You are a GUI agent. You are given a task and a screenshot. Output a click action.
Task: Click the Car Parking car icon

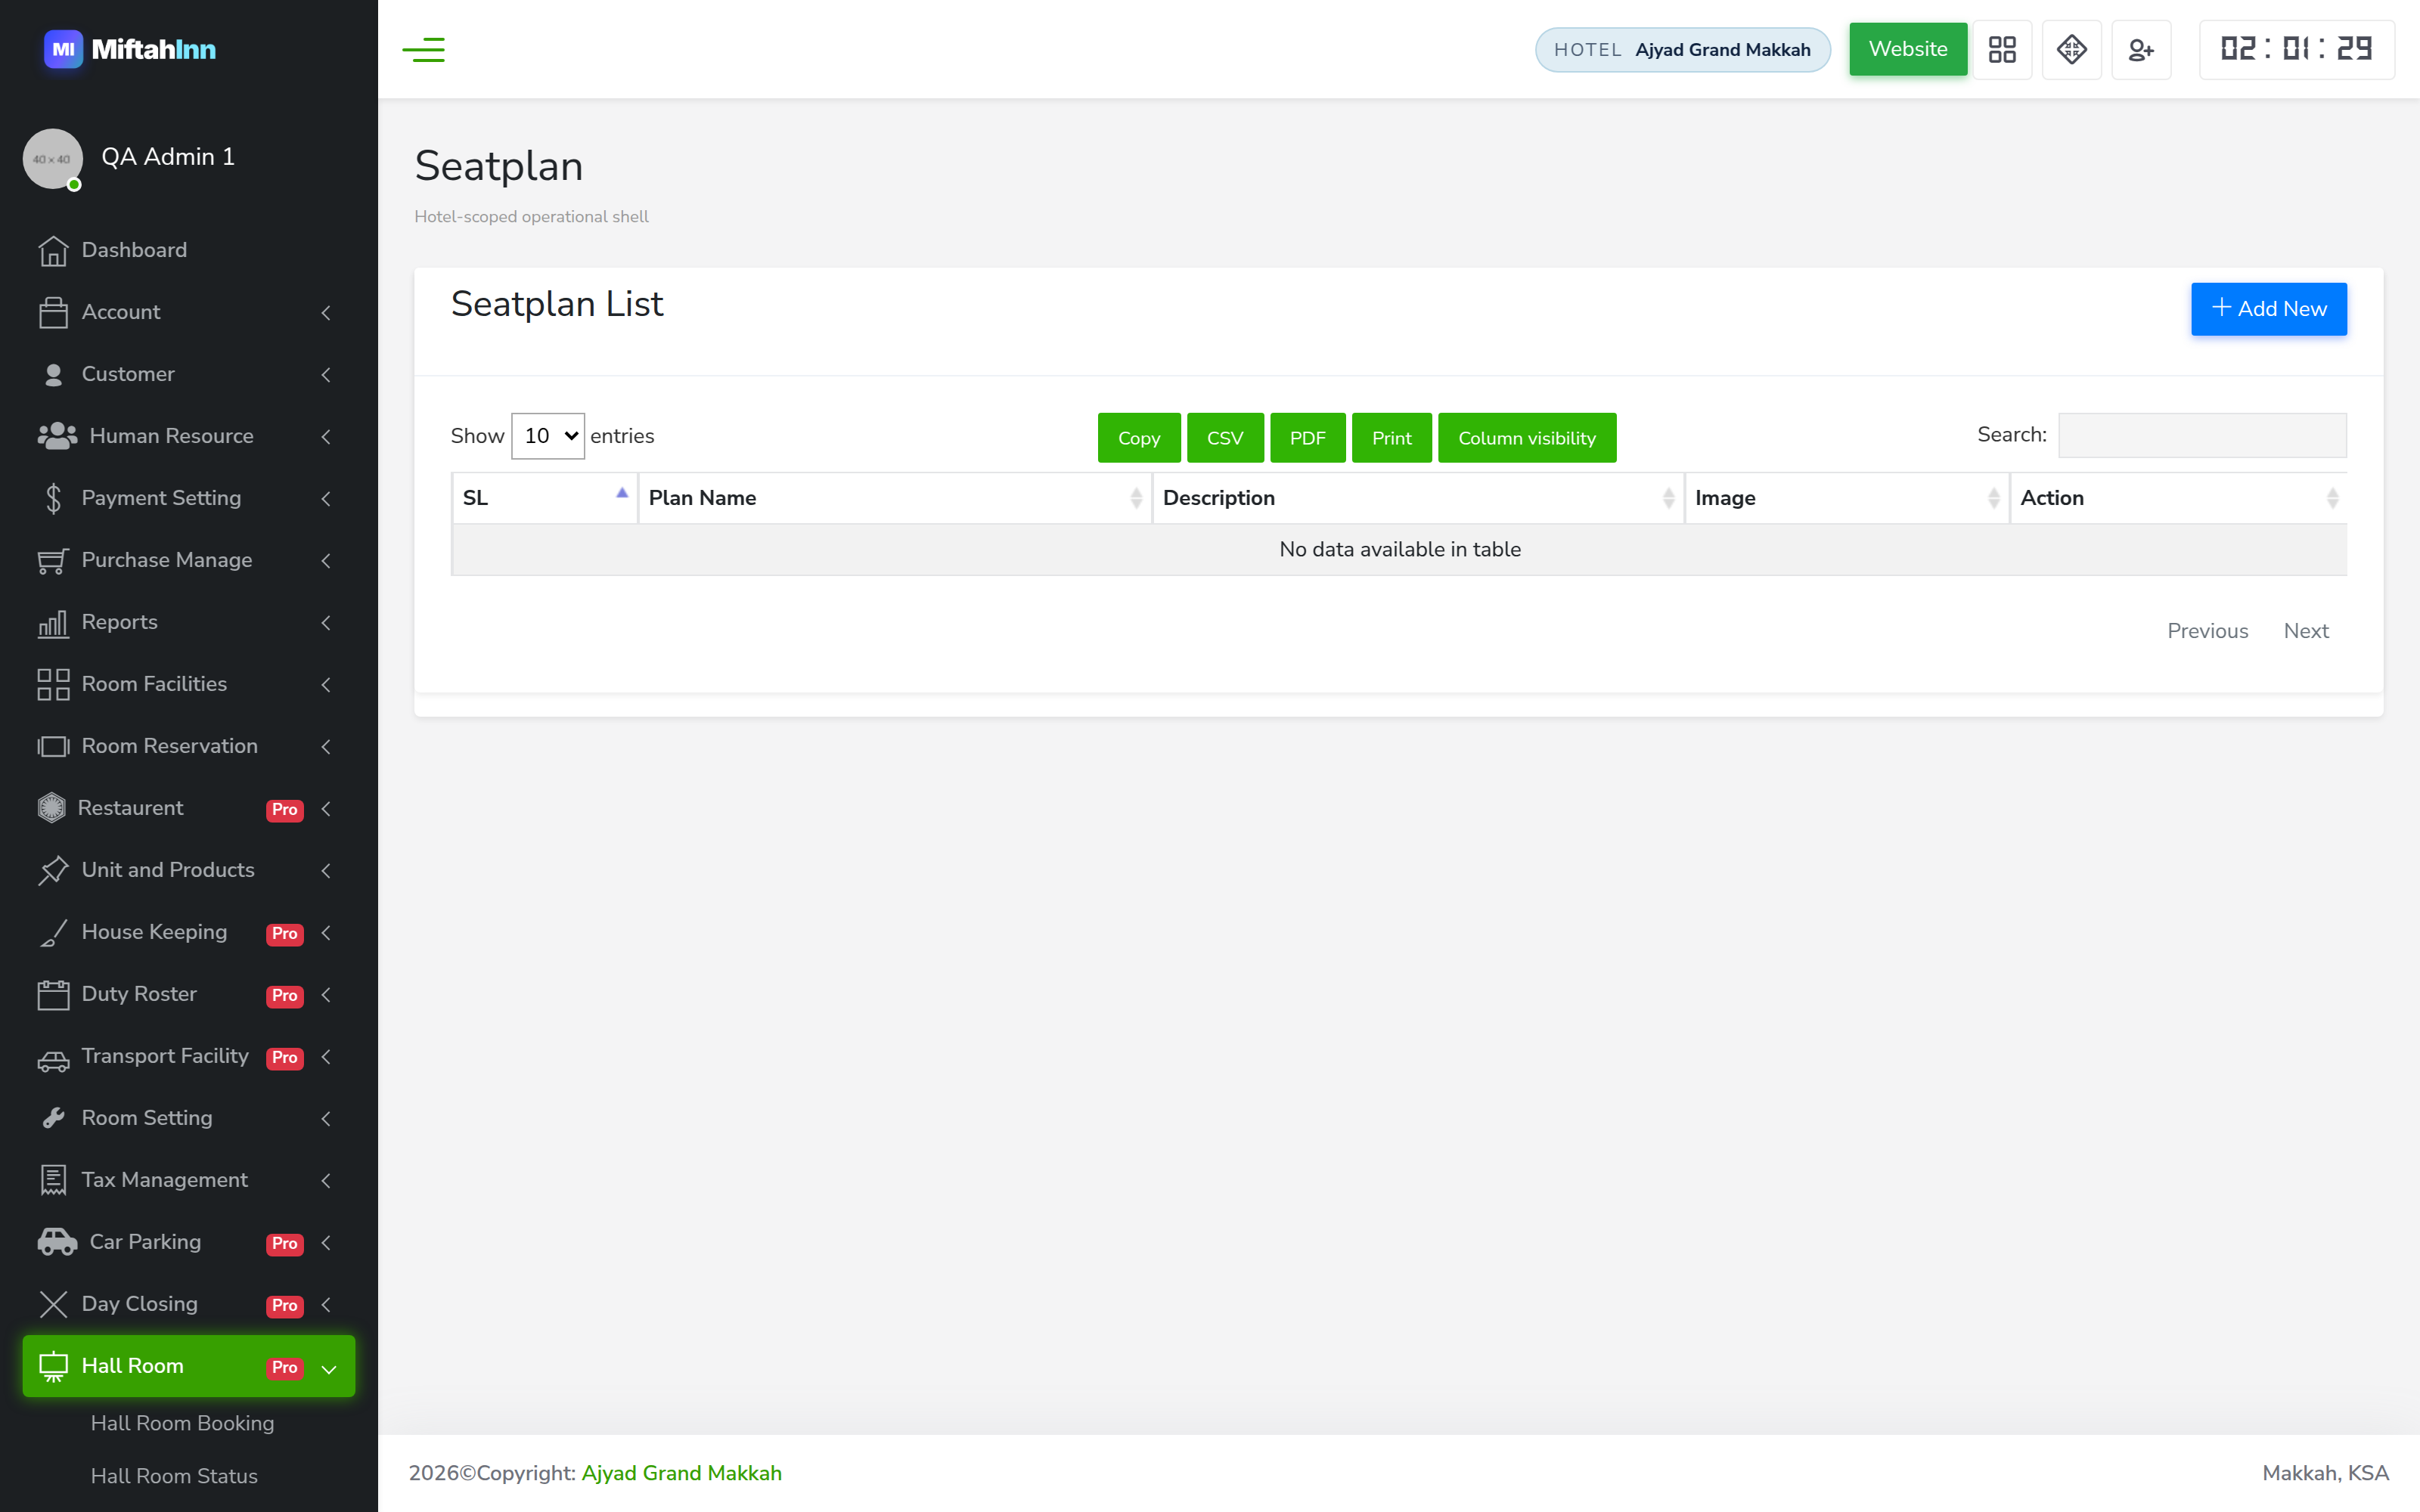57,1242
